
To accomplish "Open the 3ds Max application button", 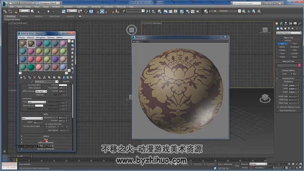I will 4,3.
